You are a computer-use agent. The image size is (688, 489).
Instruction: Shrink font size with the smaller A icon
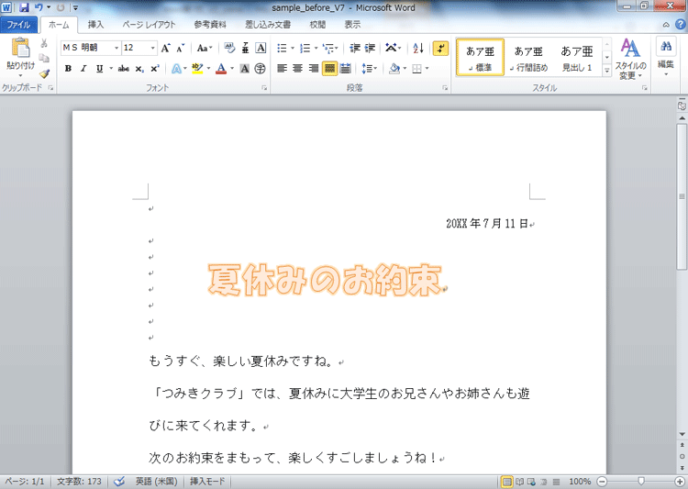coord(181,48)
